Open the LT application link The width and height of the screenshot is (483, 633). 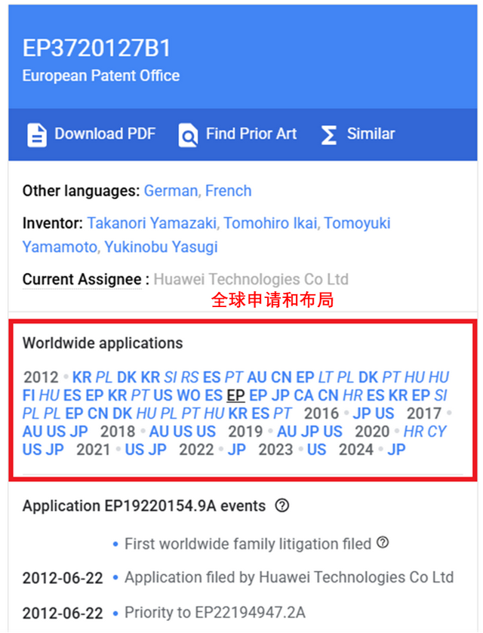(x=325, y=377)
